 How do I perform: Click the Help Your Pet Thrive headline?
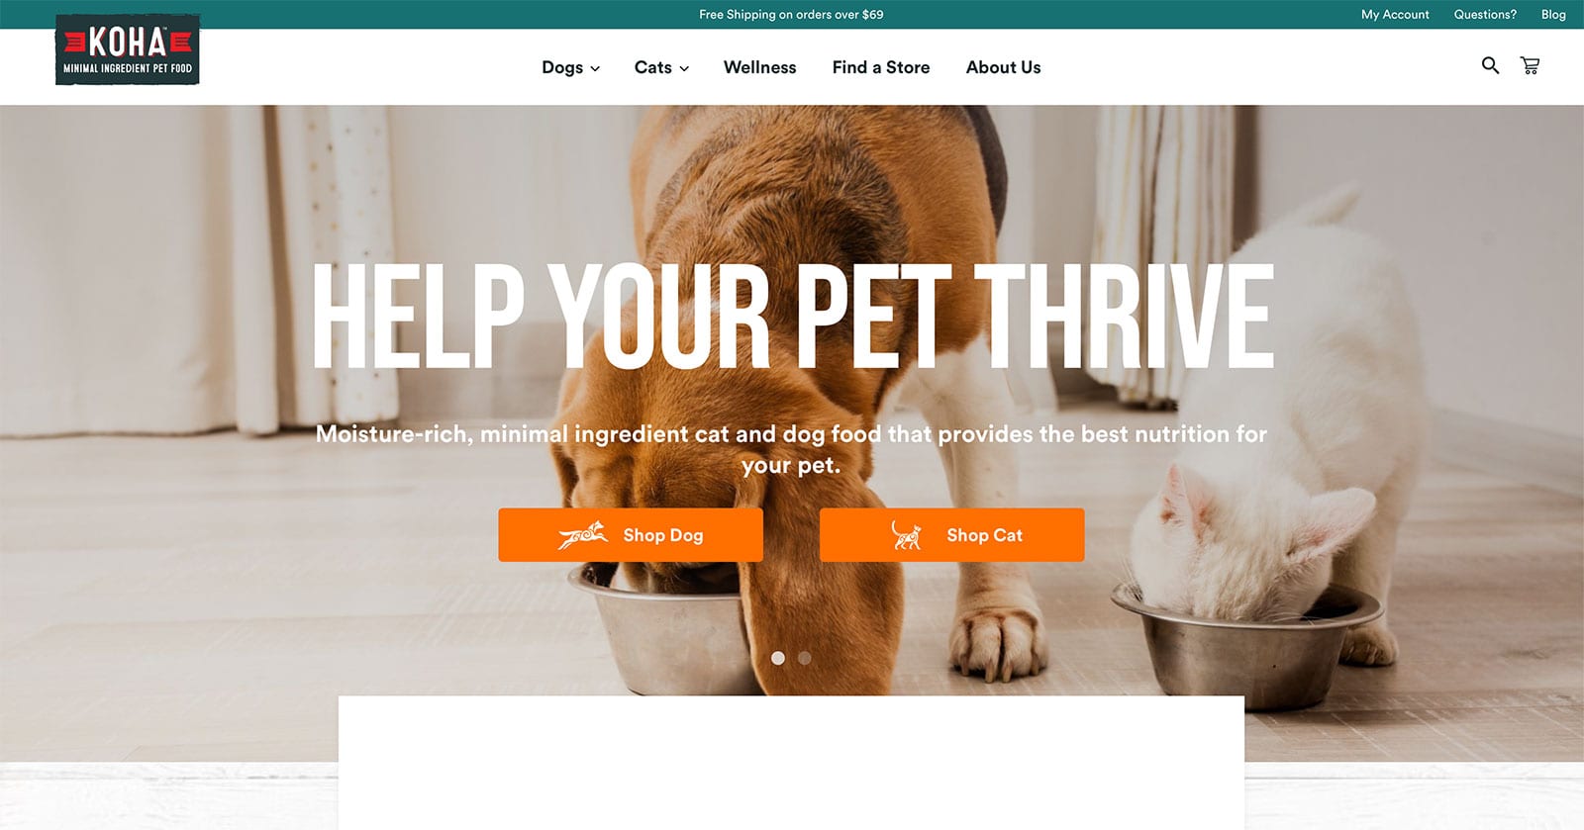point(793,317)
